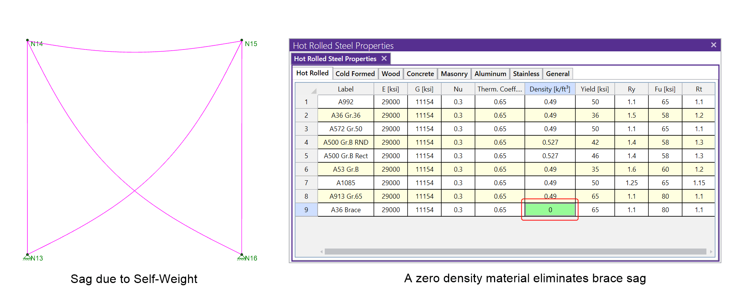This screenshot has height=304, width=739.
Task: Open the Wood materials tab
Action: click(x=391, y=74)
